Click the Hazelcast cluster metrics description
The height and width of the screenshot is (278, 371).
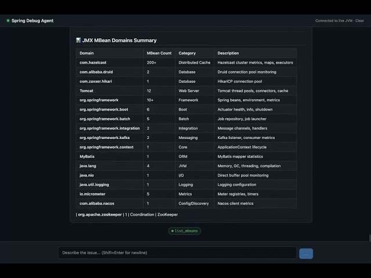[x=255, y=63]
